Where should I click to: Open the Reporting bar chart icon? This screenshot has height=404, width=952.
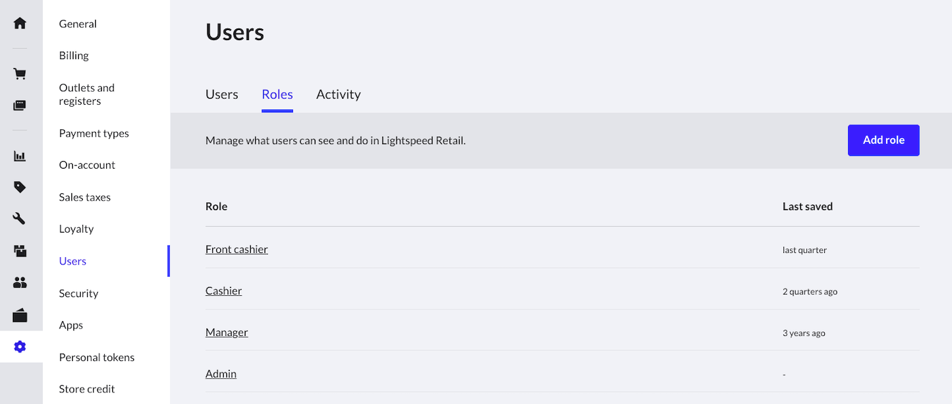click(20, 156)
